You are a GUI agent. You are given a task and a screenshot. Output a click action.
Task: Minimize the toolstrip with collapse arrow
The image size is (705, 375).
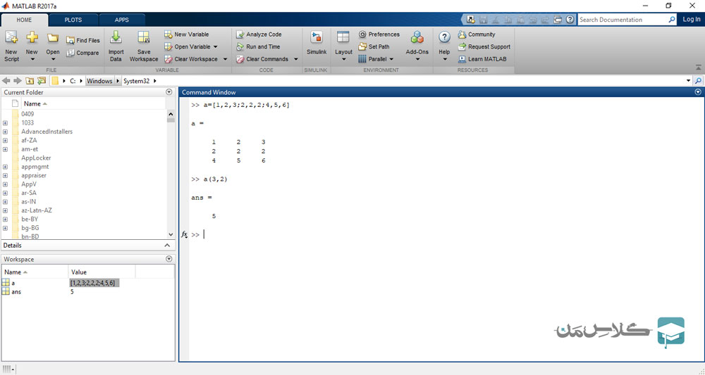coord(698,68)
